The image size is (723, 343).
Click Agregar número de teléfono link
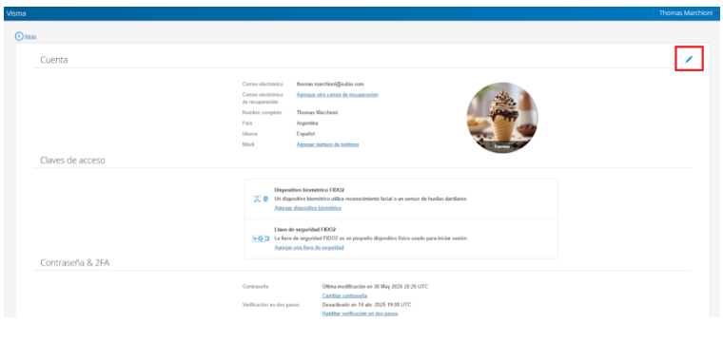click(x=327, y=144)
